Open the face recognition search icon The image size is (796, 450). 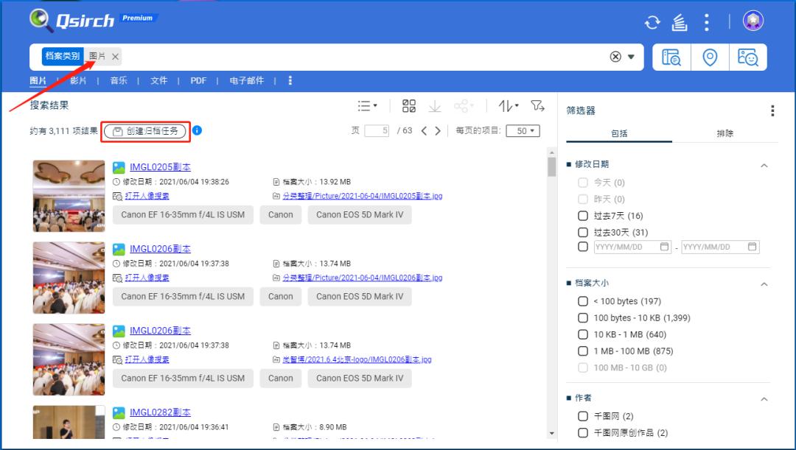(x=748, y=57)
